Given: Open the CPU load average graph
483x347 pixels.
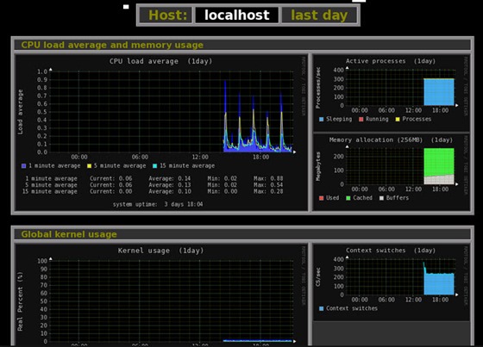Looking at the screenshot, I should (160, 133).
